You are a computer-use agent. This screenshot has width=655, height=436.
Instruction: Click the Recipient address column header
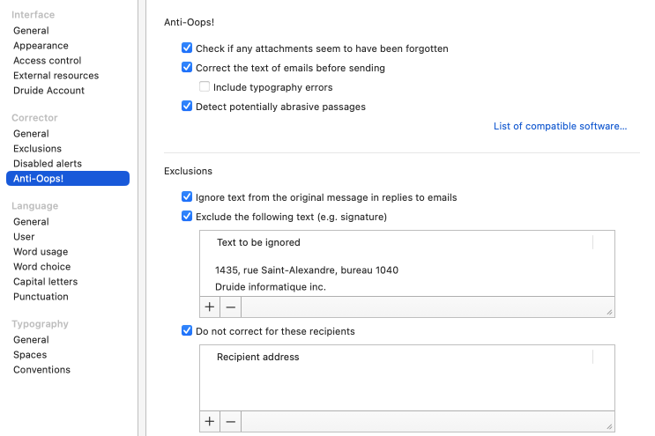(257, 357)
